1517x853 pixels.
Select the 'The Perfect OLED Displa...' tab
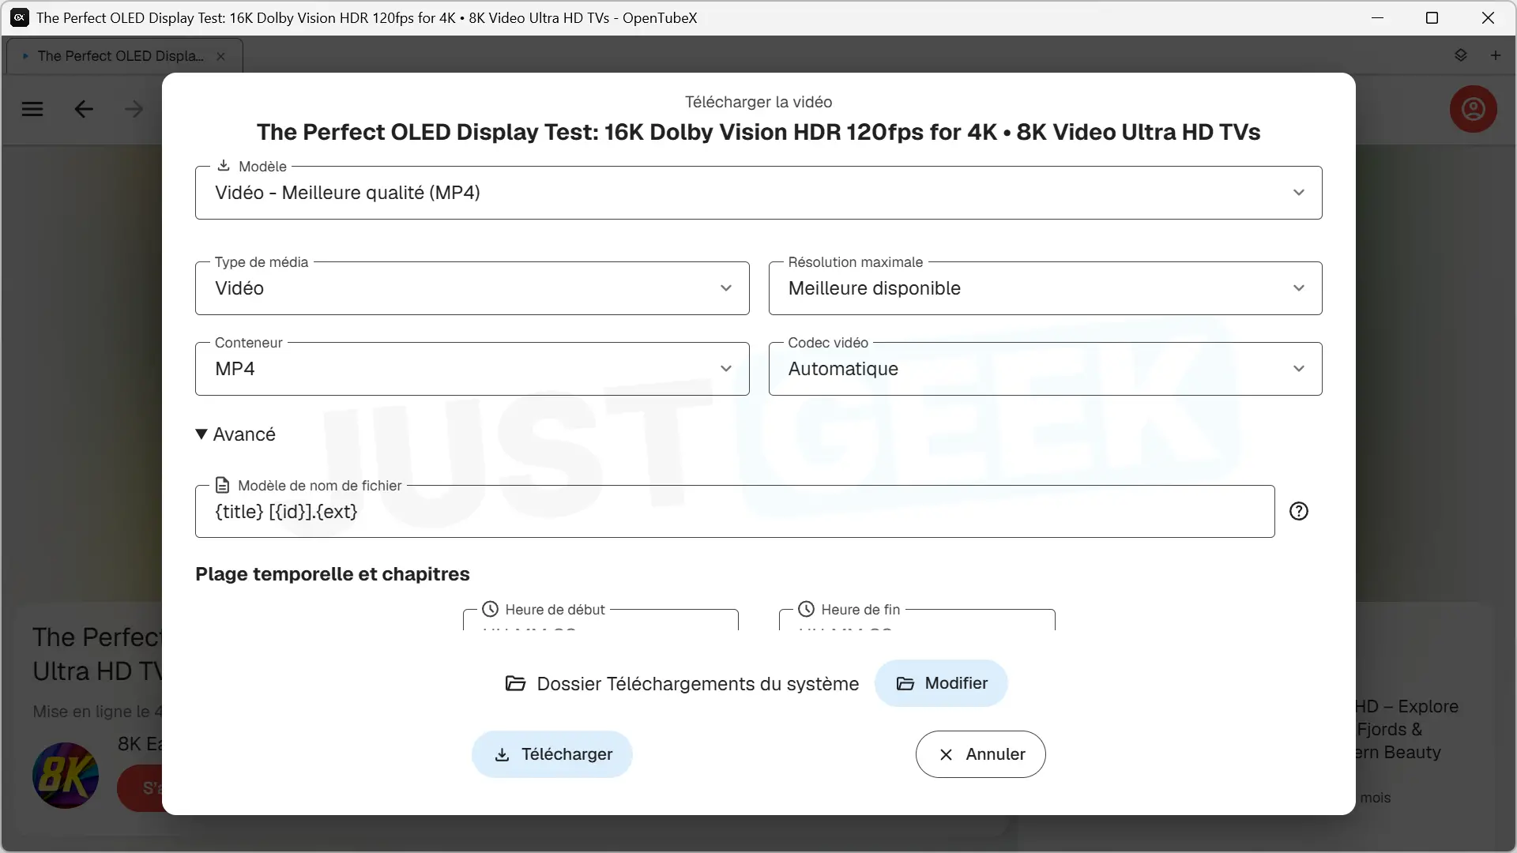point(124,56)
